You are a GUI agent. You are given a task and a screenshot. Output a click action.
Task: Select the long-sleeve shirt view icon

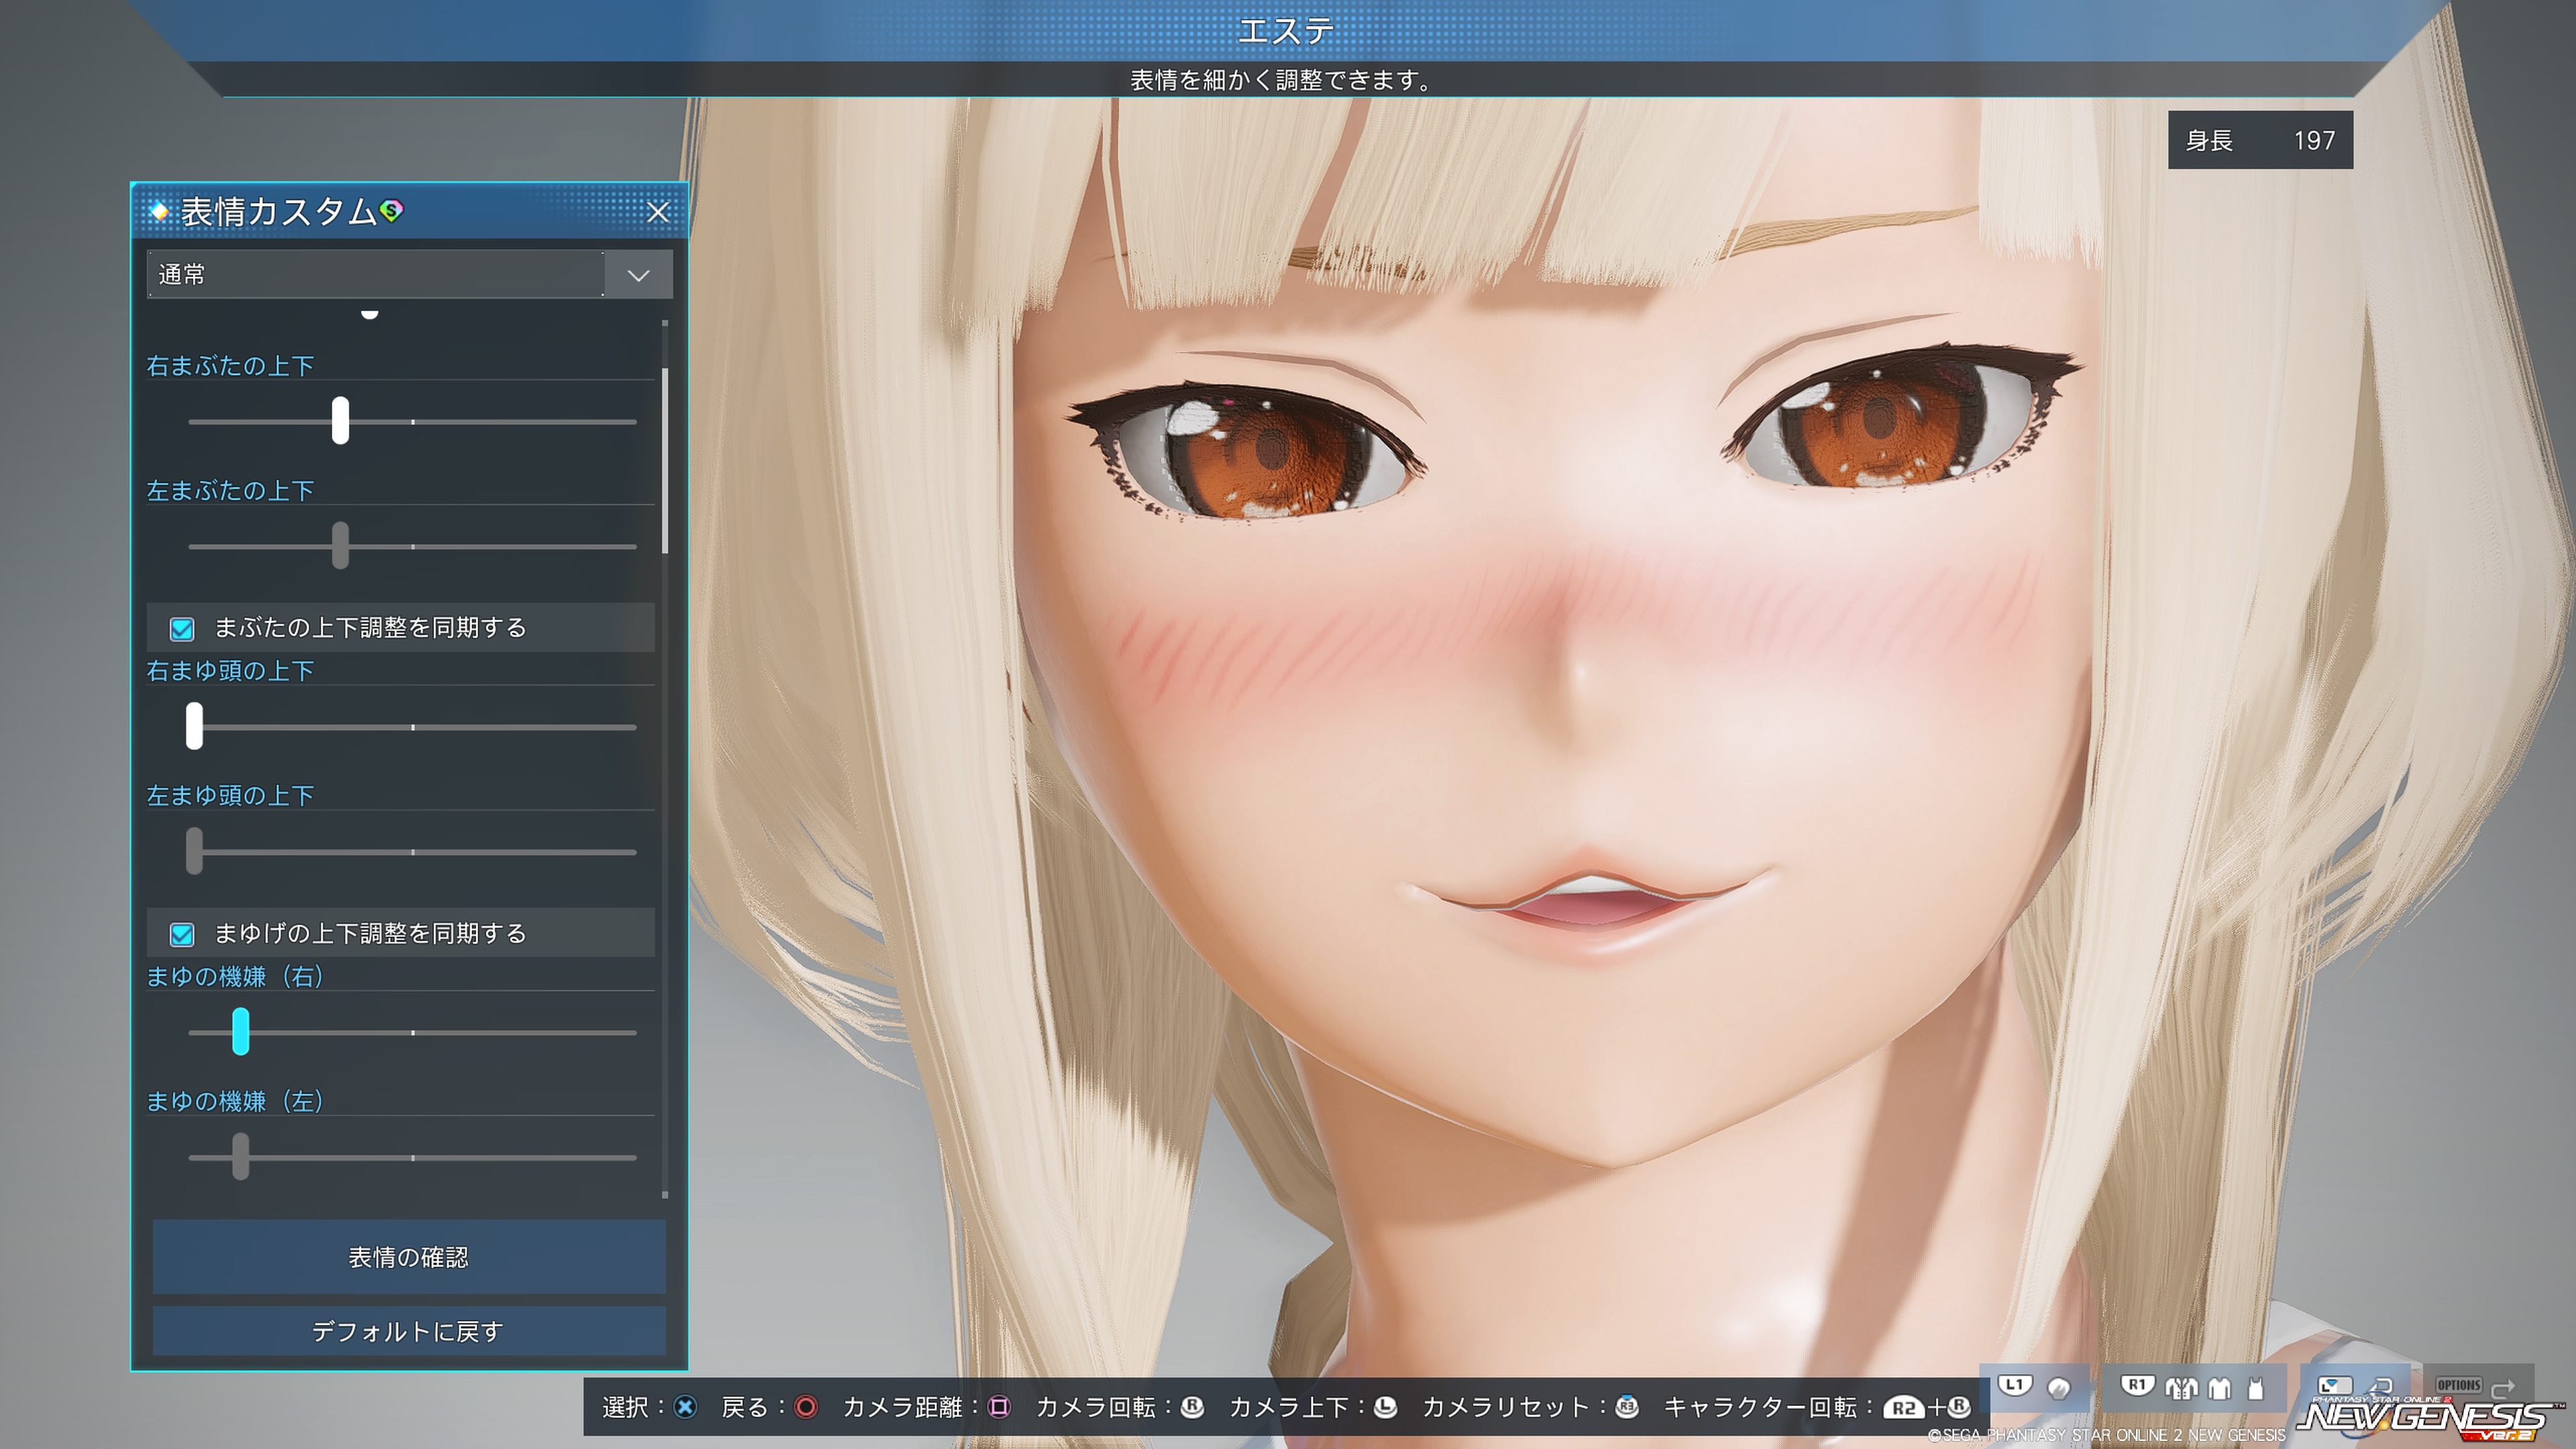(x=2220, y=1387)
